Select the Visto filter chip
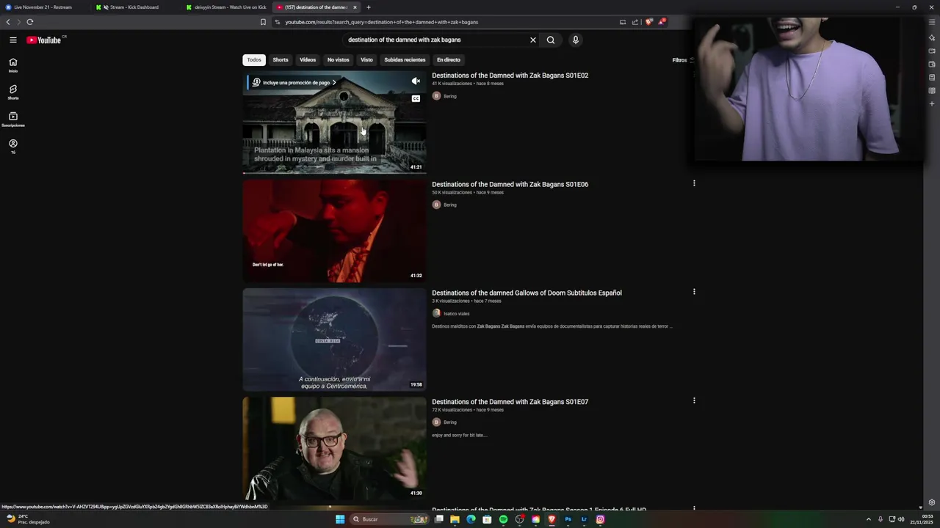 (366, 60)
